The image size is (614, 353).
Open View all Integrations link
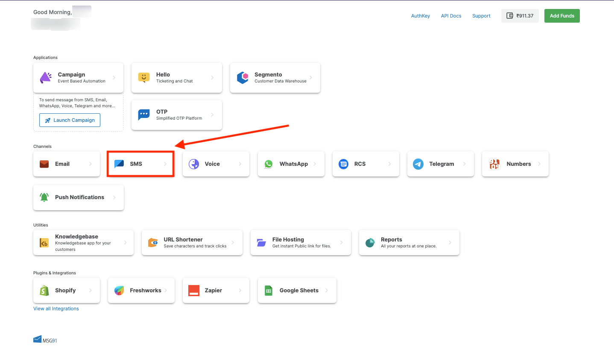coord(56,309)
